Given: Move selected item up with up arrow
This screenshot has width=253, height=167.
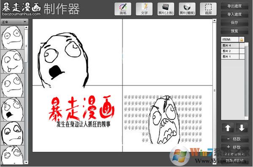Looking at the screenshot, I should click(228, 128).
